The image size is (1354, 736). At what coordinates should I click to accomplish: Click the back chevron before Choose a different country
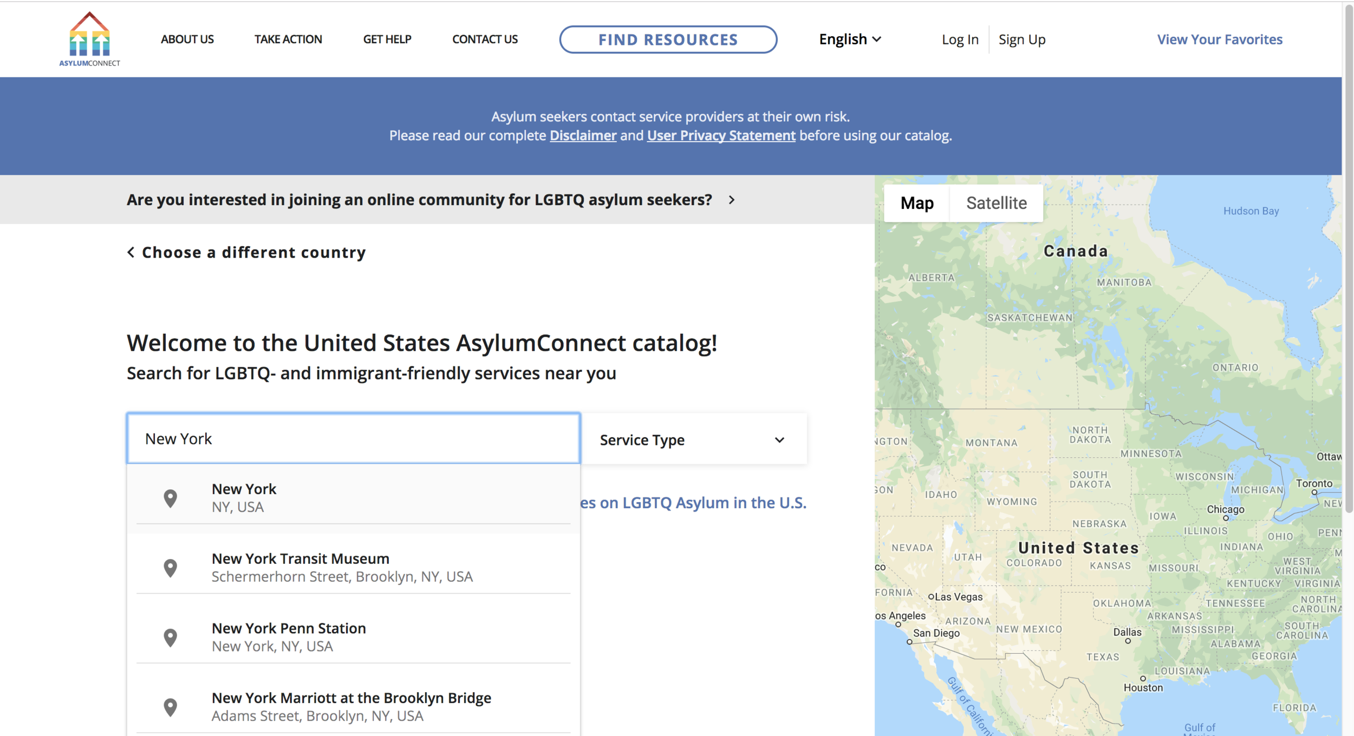tap(131, 252)
